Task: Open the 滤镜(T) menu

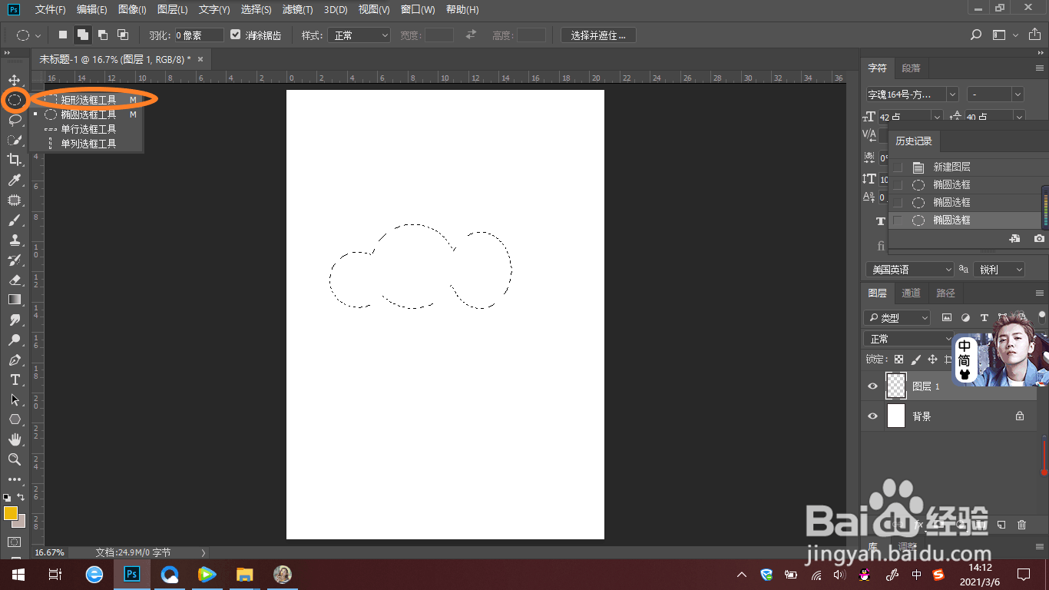Action: tap(297, 10)
